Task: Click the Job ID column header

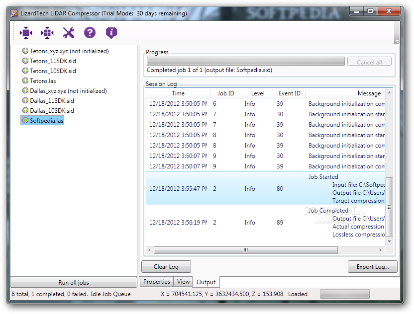Action: [226, 93]
